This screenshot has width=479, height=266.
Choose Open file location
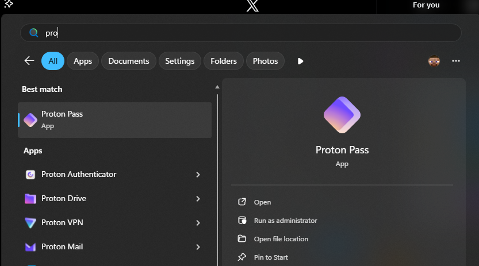tap(281, 239)
